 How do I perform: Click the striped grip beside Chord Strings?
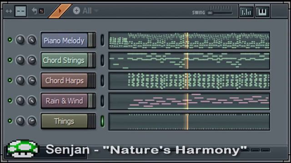click(92, 60)
